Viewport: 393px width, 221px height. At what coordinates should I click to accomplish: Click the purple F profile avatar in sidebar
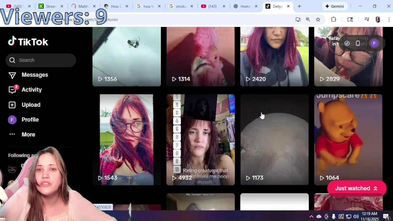click(x=12, y=120)
